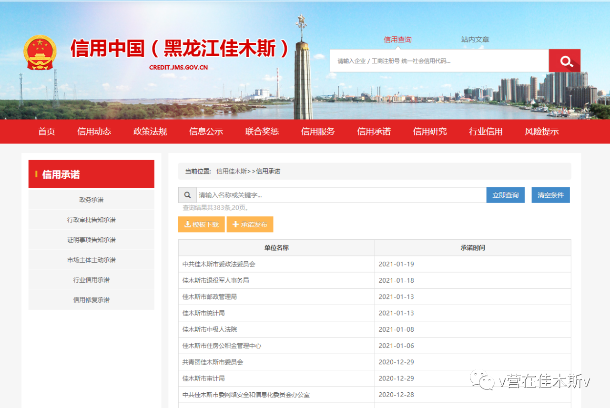Open the 佳木斯市中级人法院 row
This screenshot has height=408, width=610.
tap(375, 329)
